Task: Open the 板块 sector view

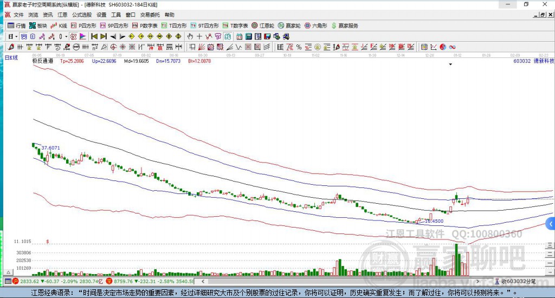Action: click(38, 25)
